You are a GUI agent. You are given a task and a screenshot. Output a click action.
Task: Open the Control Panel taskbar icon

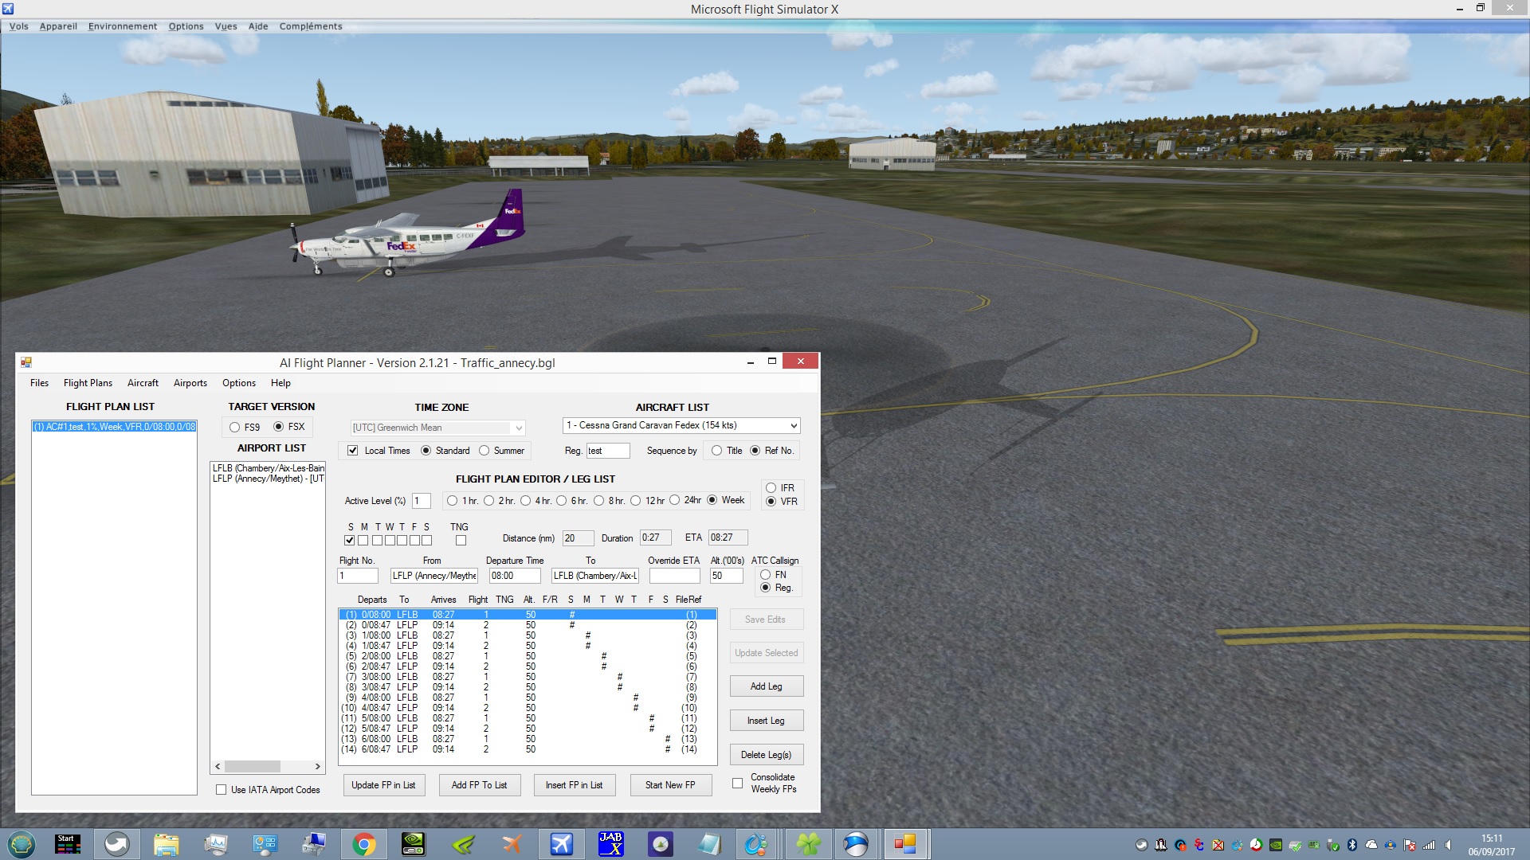[x=265, y=844]
